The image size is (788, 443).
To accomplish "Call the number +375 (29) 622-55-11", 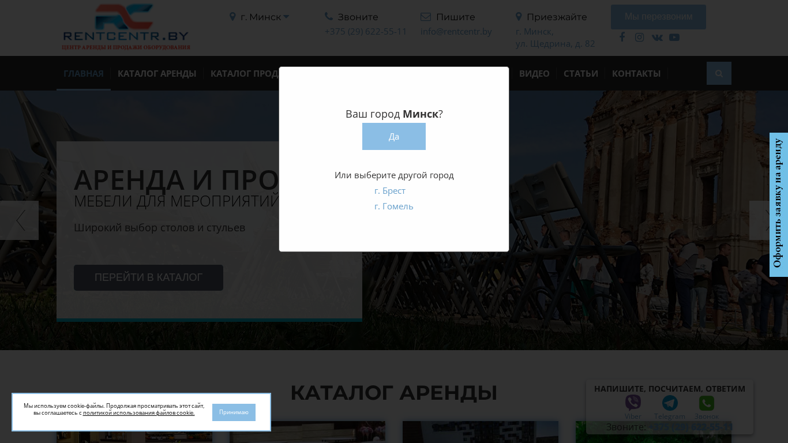I will (366, 32).
